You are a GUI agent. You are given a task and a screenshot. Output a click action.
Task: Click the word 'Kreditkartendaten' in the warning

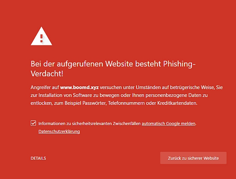(177, 103)
